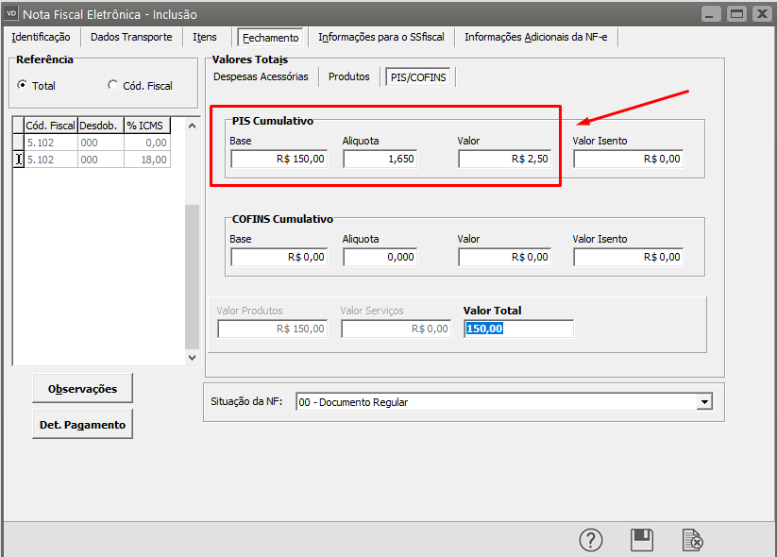Image resolution: width=777 pixels, height=557 pixels.
Task: Open the Dados Transporte tab
Action: coord(131,38)
